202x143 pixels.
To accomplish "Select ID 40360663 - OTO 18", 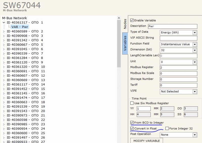I will point(26,102).
